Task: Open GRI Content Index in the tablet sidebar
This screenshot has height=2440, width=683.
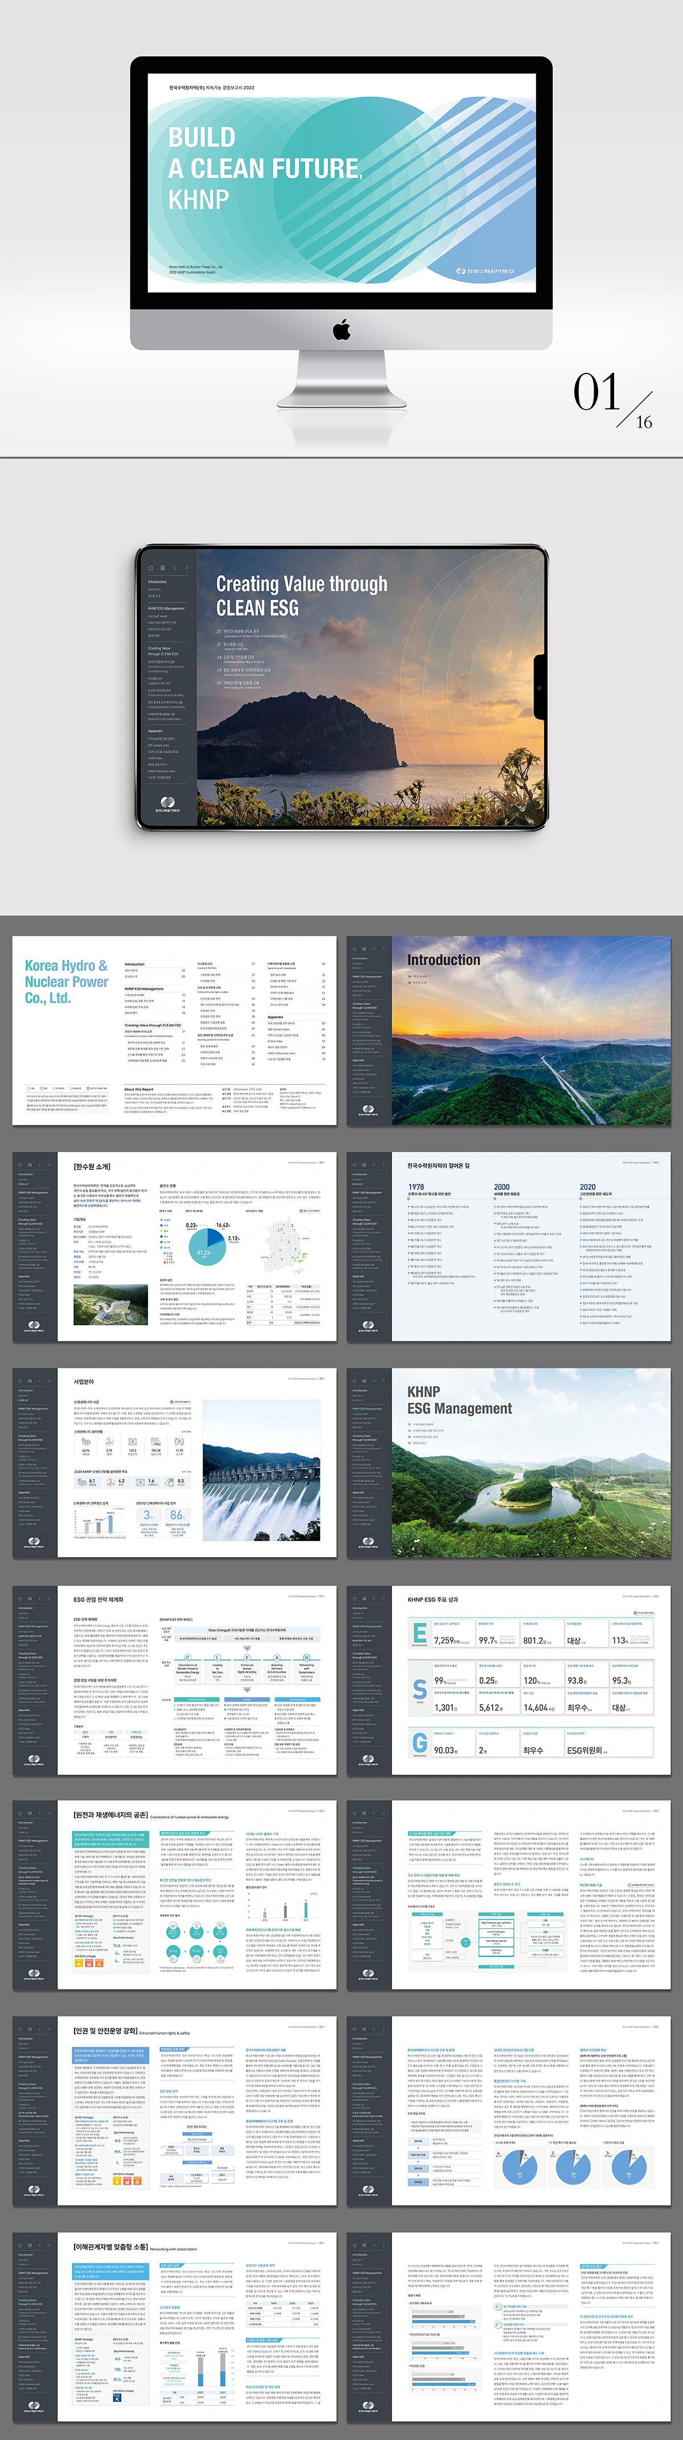Action: click(x=159, y=745)
